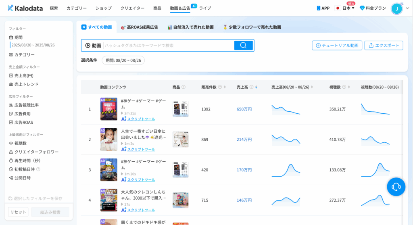413x225 pixels.
Task: Open the ショップ nav menu
Action: [x=104, y=8]
